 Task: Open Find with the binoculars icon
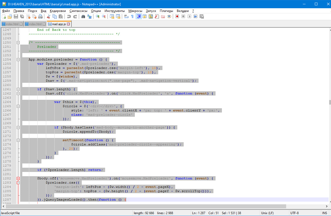click(83, 16)
